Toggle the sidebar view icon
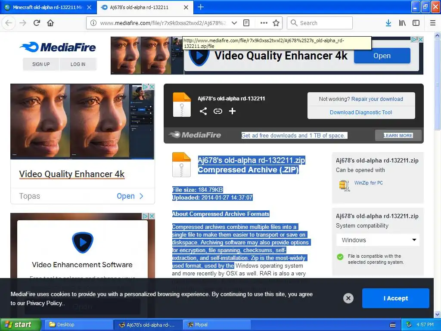Screen dimensions: 441x331 (x=416, y=23)
